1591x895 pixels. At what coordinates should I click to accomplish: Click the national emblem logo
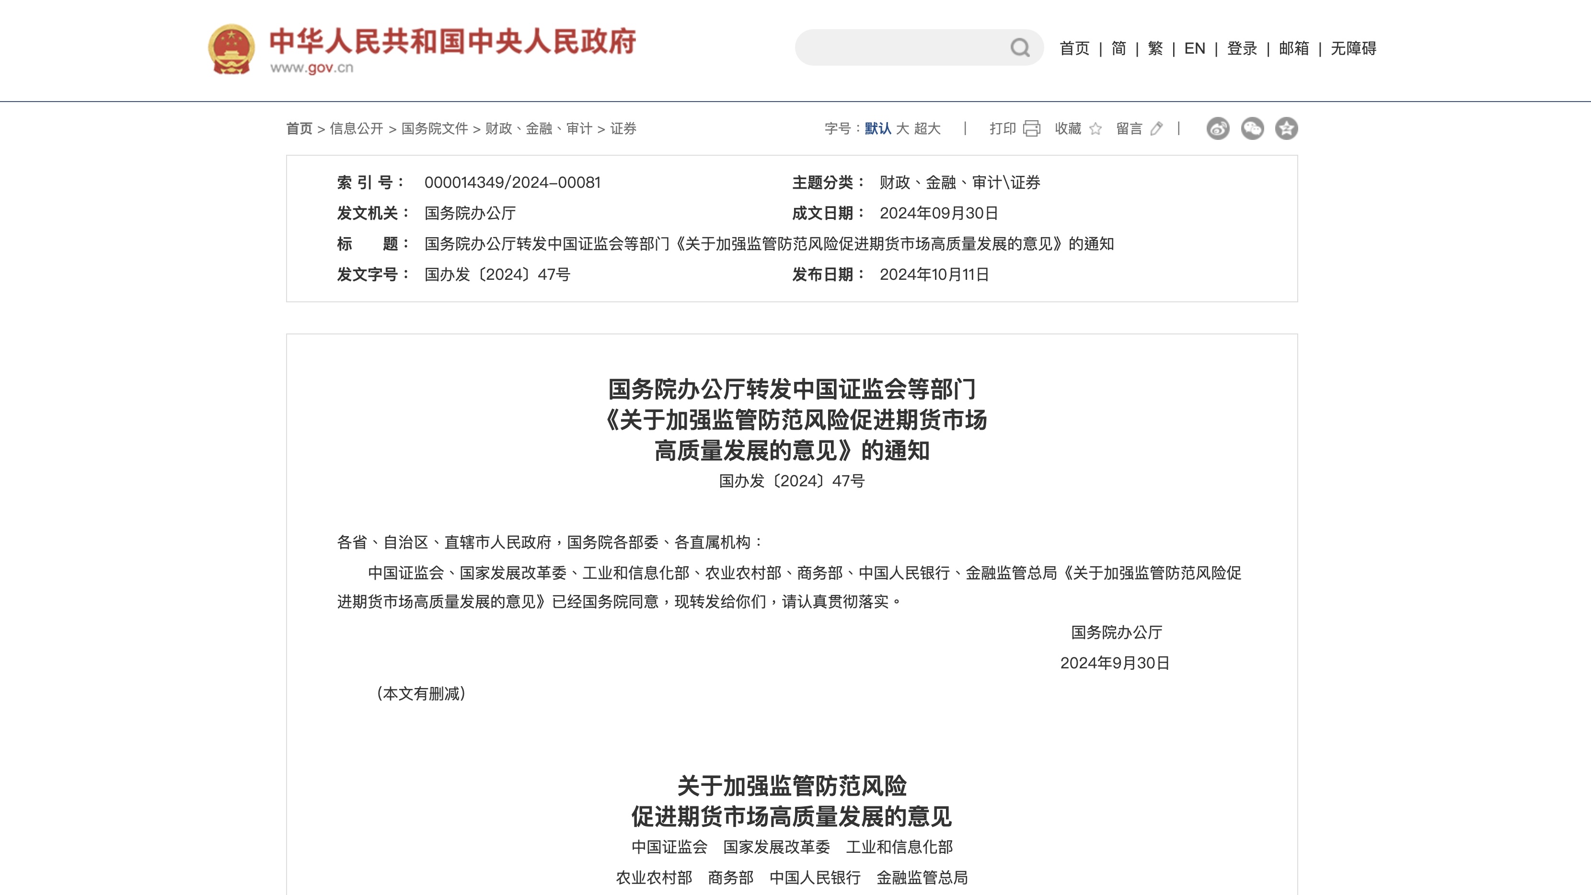click(231, 49)
